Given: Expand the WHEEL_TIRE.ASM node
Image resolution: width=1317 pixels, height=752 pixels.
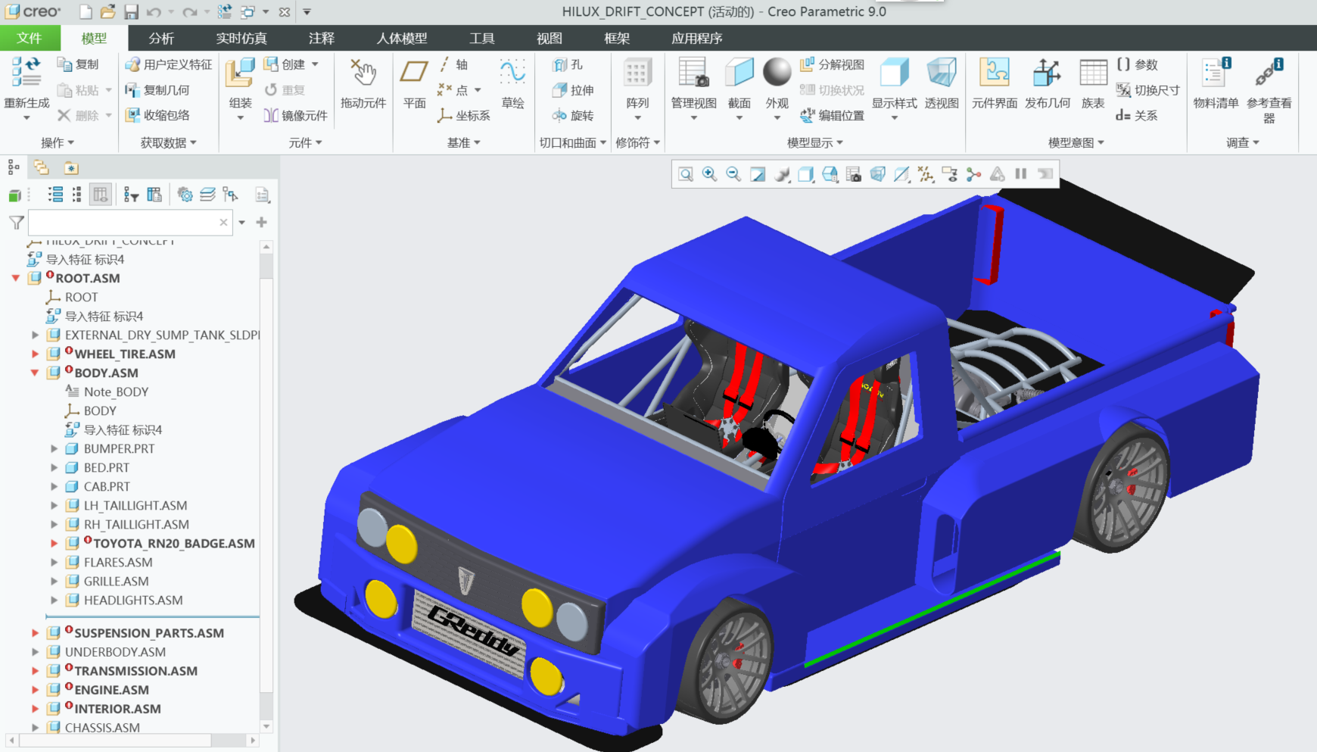Looking at the screenshot, I should point(35,354).
